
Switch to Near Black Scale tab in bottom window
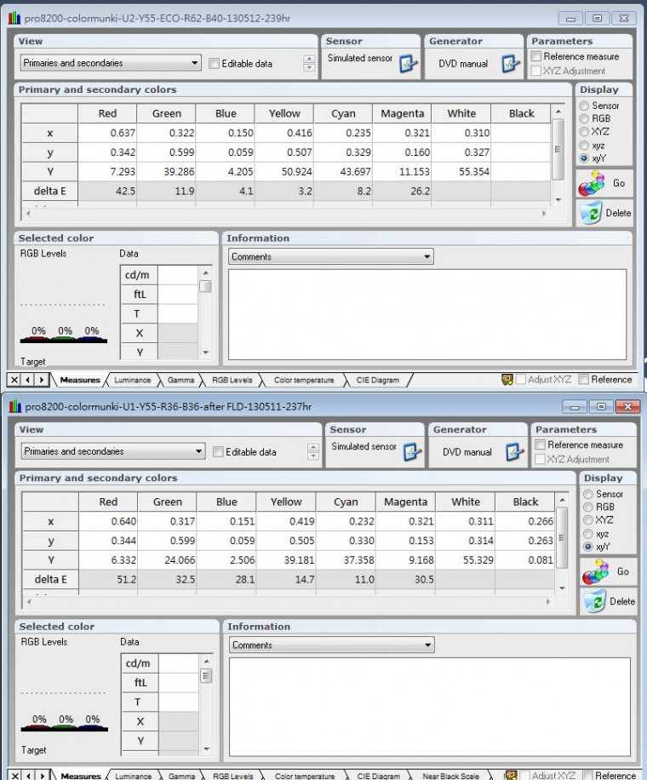450,776
